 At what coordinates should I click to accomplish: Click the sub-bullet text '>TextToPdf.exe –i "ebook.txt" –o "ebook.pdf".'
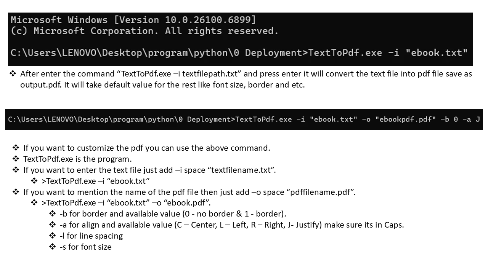126,202
